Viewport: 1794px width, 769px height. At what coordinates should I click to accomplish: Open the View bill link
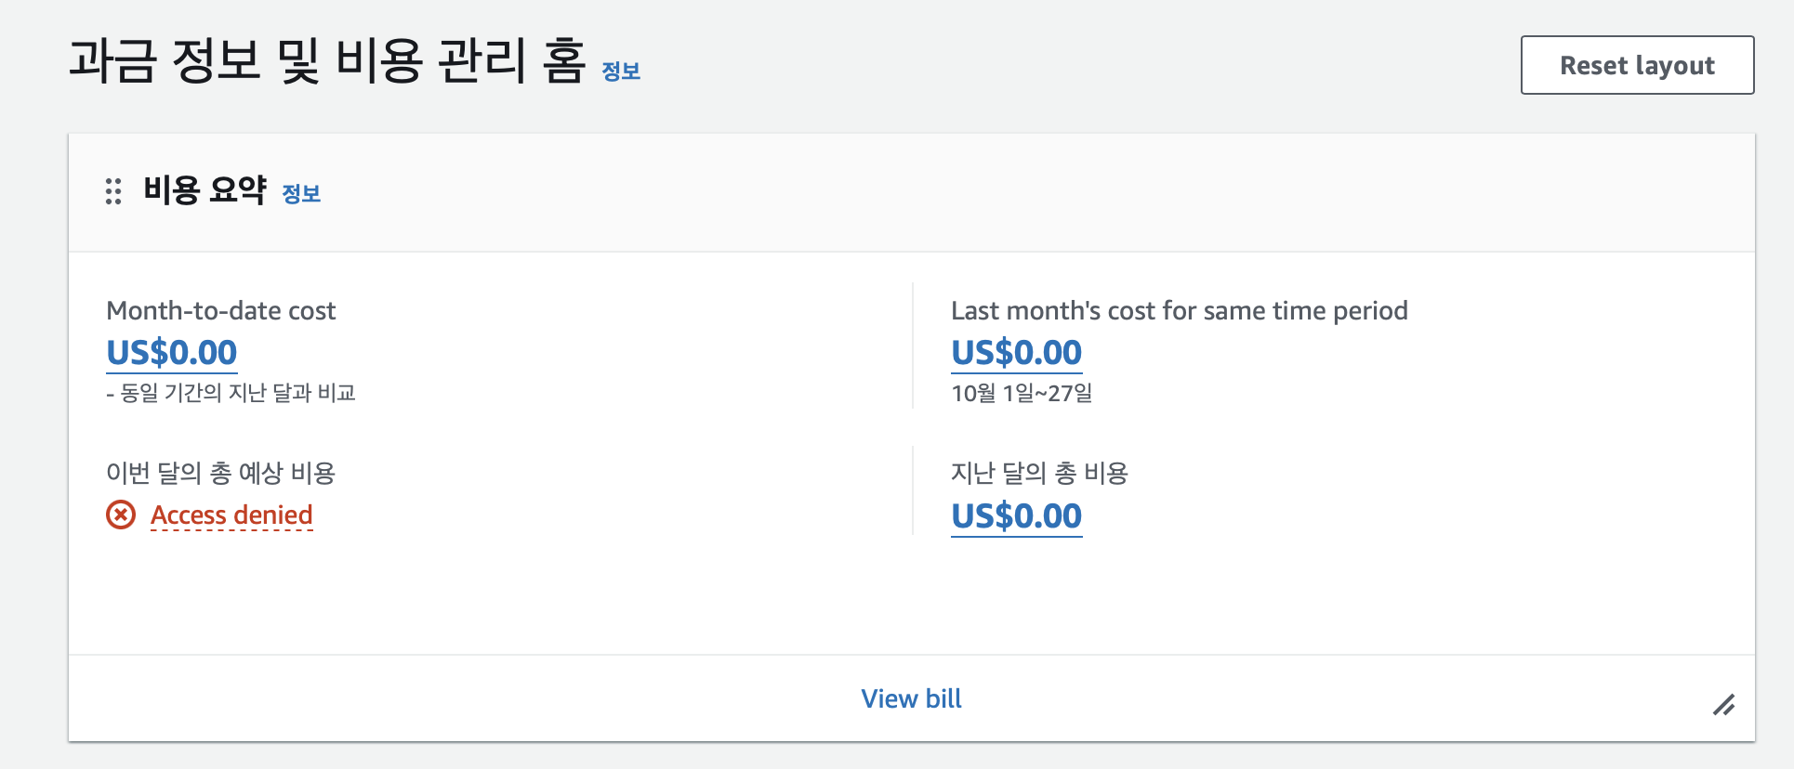pyautogui.click(x=911, y=698)
